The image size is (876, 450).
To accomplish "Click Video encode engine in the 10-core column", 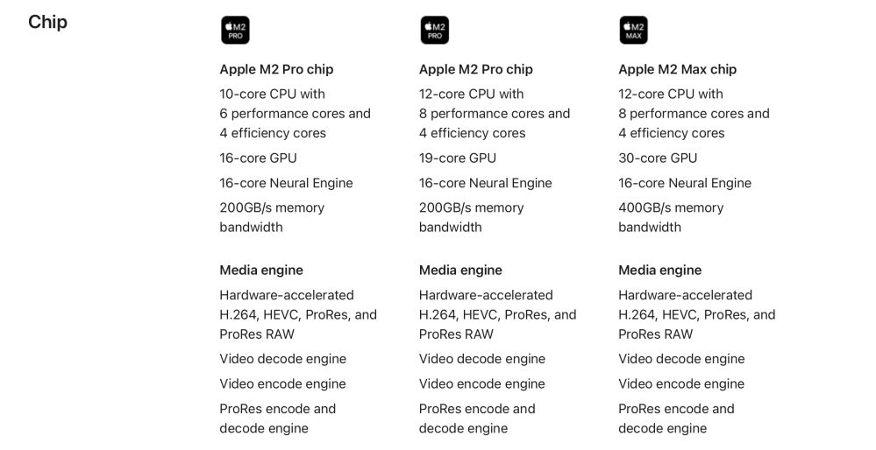I will [282, 383].
